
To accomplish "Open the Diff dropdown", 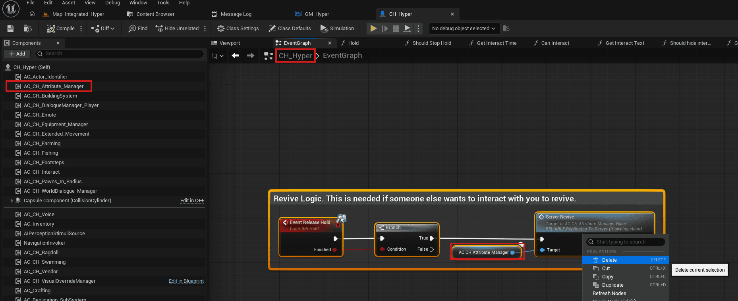I will tap(103, 29).
